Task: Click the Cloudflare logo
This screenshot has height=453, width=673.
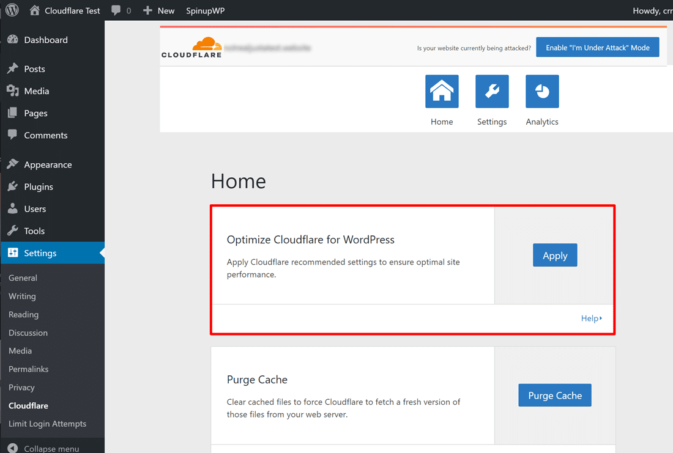Action: click(192, 47)
